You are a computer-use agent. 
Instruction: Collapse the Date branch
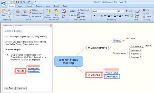click(123, 40)
